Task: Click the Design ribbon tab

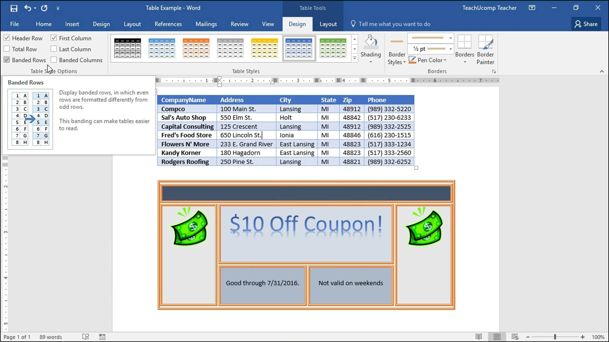Action: pos(297,24)
